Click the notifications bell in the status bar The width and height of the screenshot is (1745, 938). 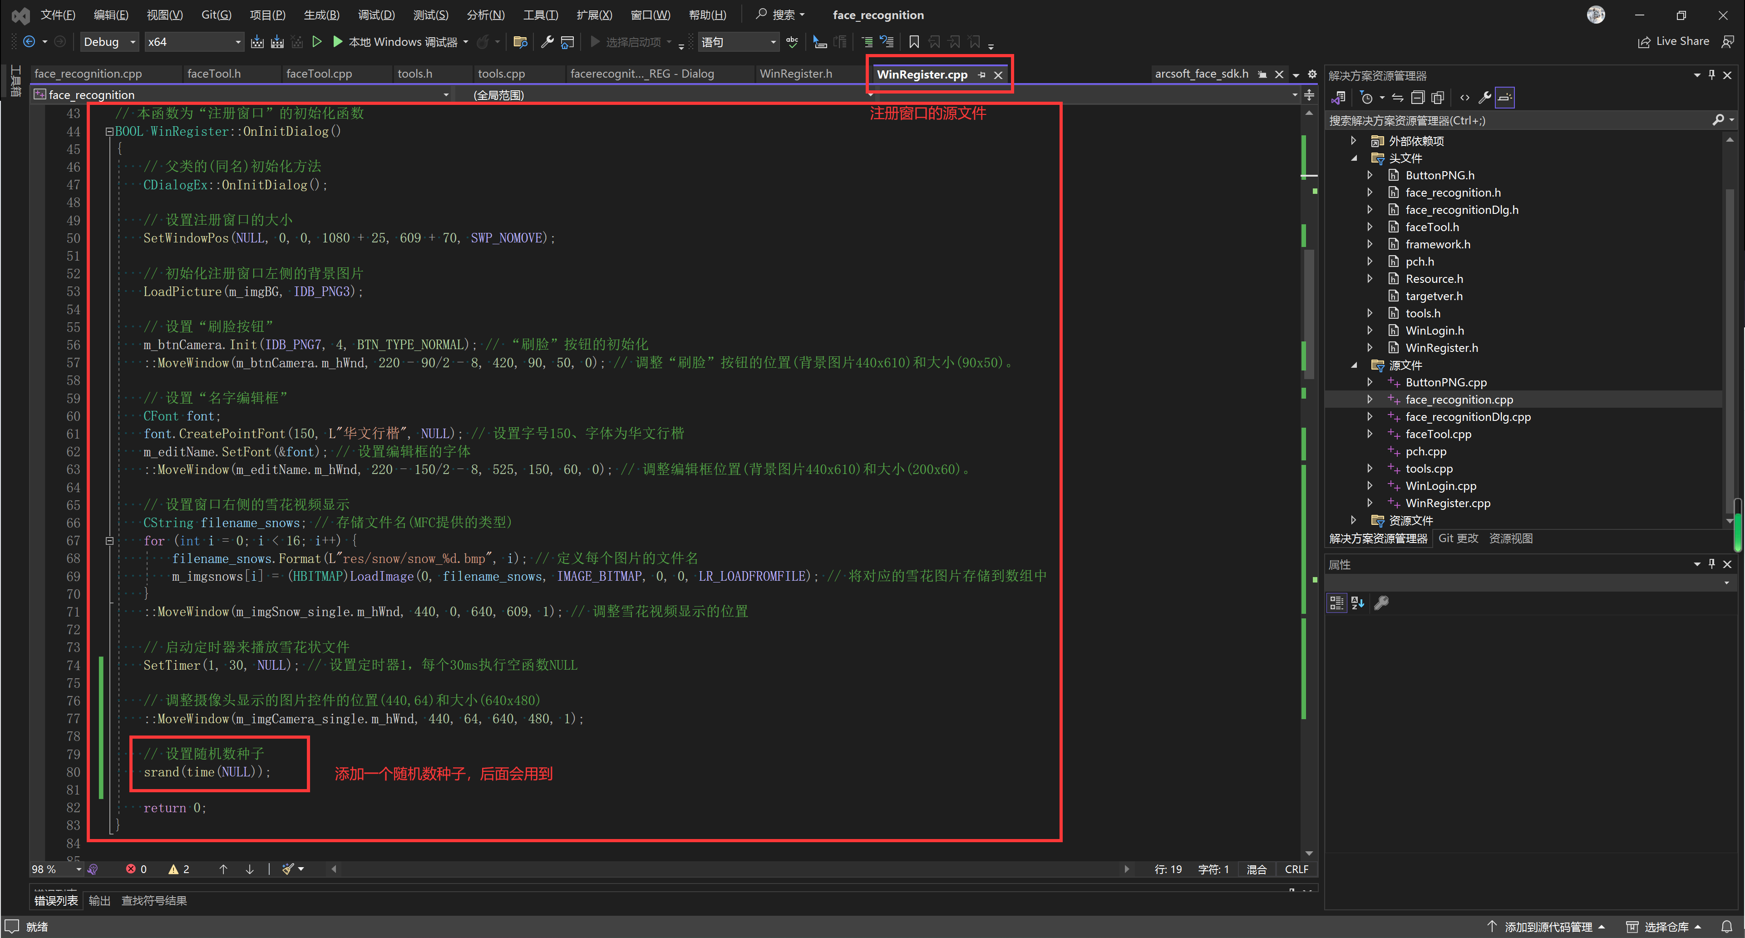pos(1727,927)
